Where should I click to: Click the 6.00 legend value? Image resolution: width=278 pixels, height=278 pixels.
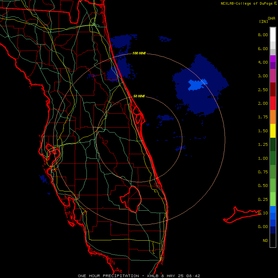pos(263,48)
